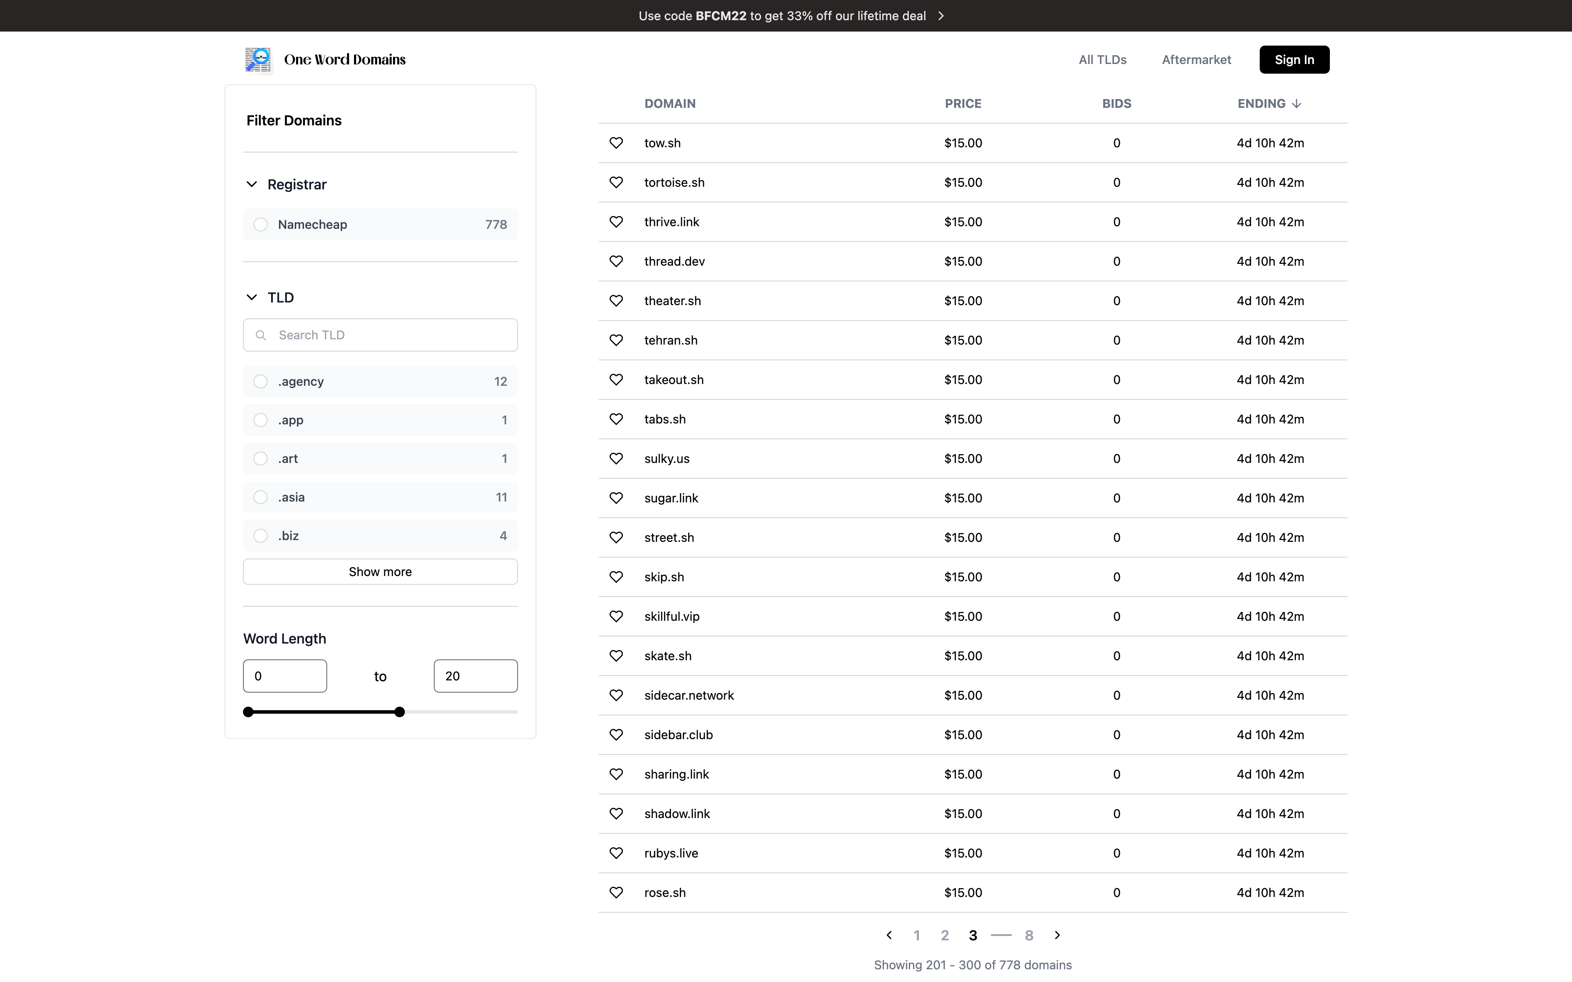Select the Namecheap registrar radio button
Viewport: 1572px width, 982px height.
[261, 225]
